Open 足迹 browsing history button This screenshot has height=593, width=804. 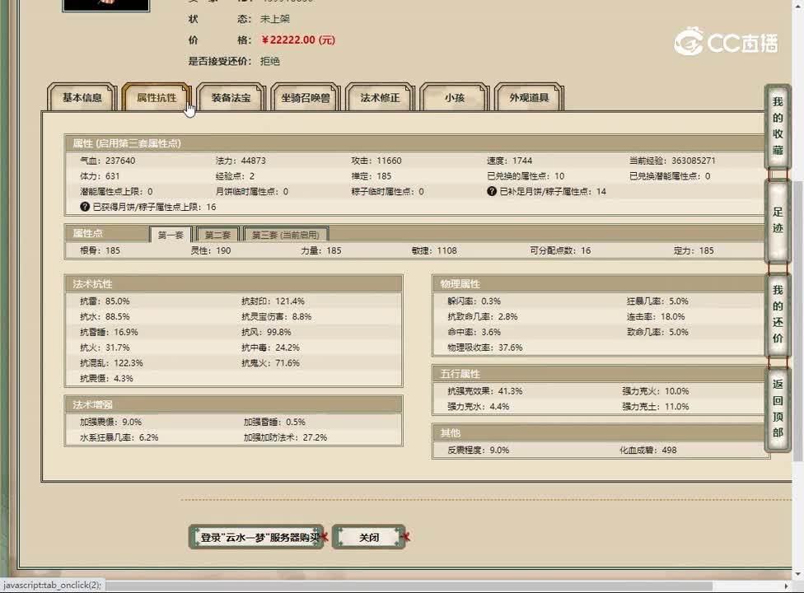pos(778,222)
